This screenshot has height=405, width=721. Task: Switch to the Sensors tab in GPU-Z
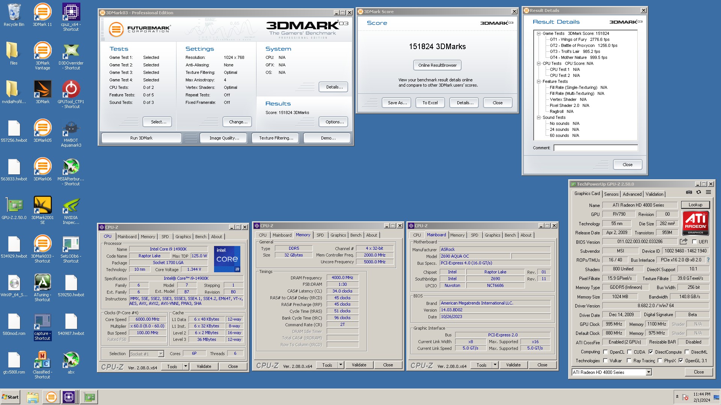coord(611,194)
